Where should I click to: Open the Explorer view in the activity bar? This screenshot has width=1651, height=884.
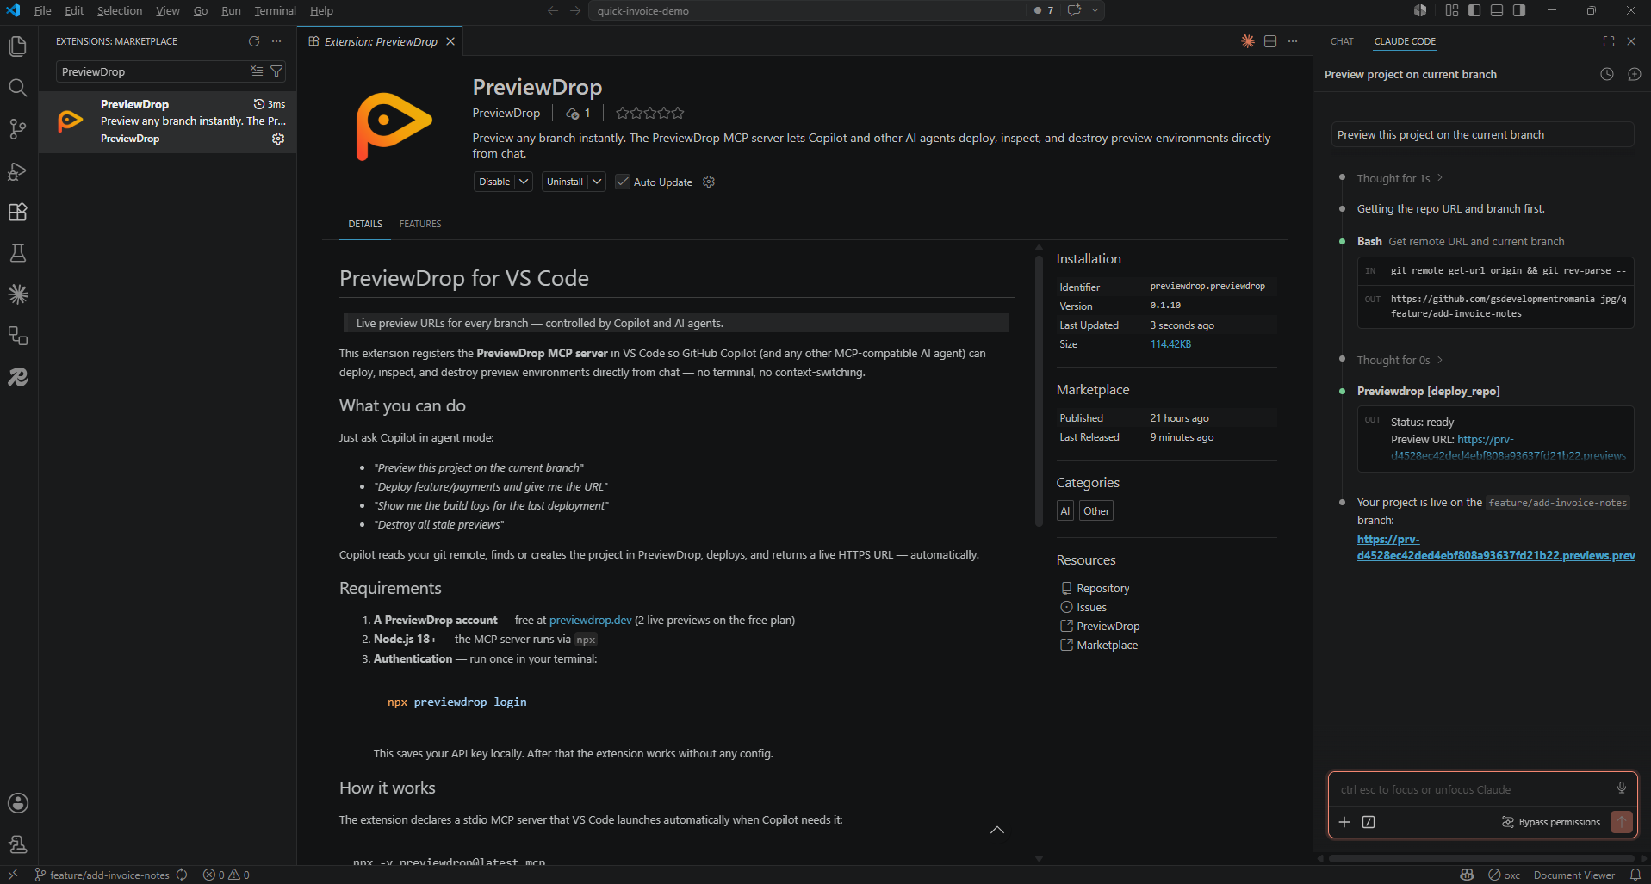pos(17,46)
